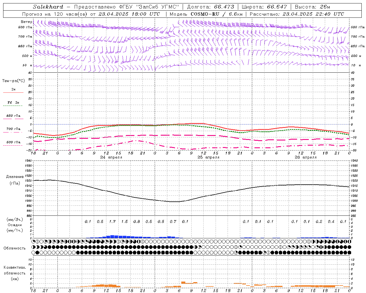Click the 'Модель COSMO-RU / 6.6км' text

[206, 14]
